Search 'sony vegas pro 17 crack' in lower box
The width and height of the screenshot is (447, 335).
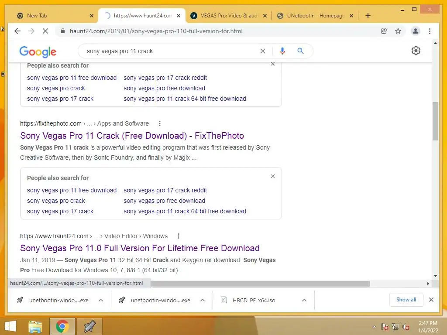[x=60, y=212]
